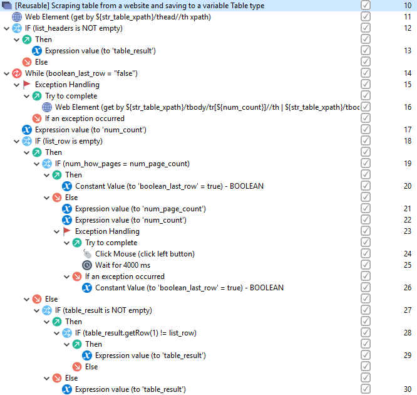The image size is (417, 395).
Task: Click globe icon of thead Web Element row
Action: [x=17, y=17]
